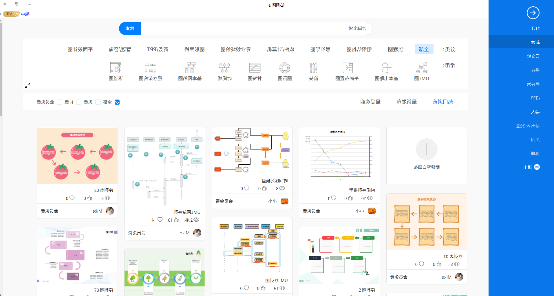The height and width of the screenshot is (296, 554).
Task: Select the 思维导图 category
Action: click(x=320, y=49)
